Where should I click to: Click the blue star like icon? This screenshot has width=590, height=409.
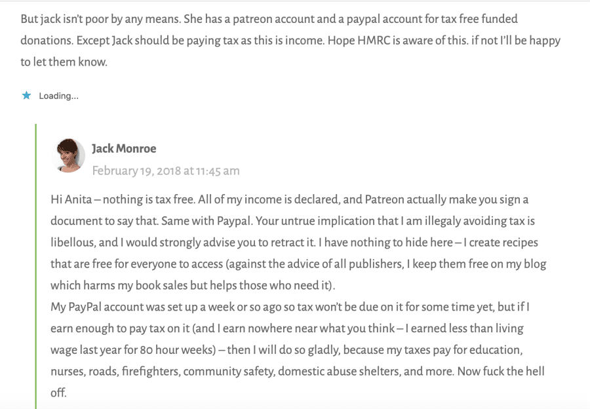(x=26, y=96)
